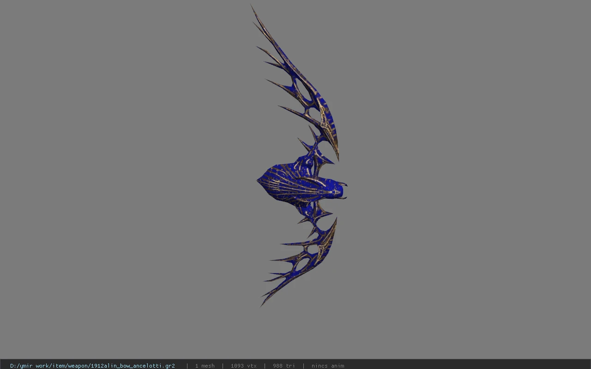Click the bottom pointed tip of the bow
The height and width of the screenshot is (369, 591).
[262, 304]
